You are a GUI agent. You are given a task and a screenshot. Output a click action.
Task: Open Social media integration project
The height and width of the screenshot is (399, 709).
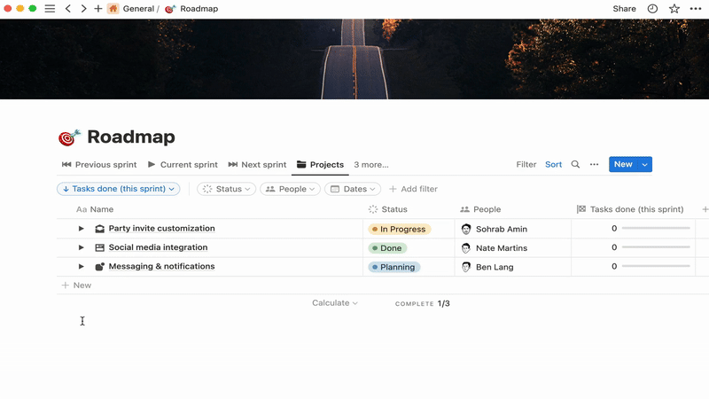158,247
